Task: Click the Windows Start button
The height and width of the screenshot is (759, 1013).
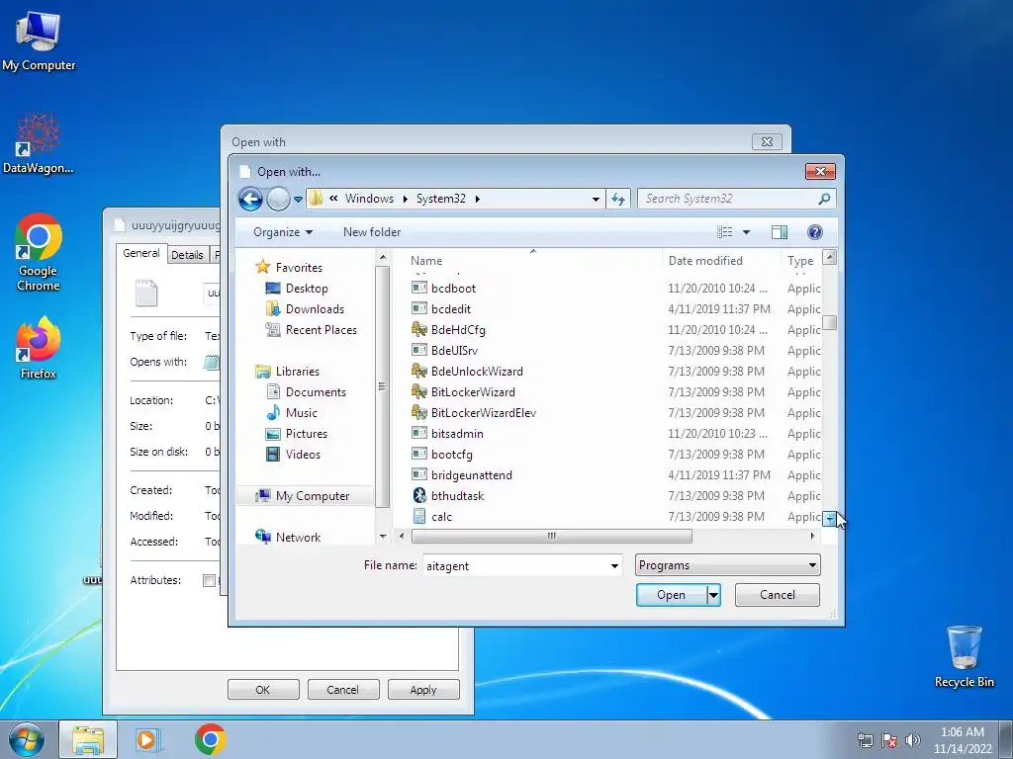Action: [x=27, y=739]
